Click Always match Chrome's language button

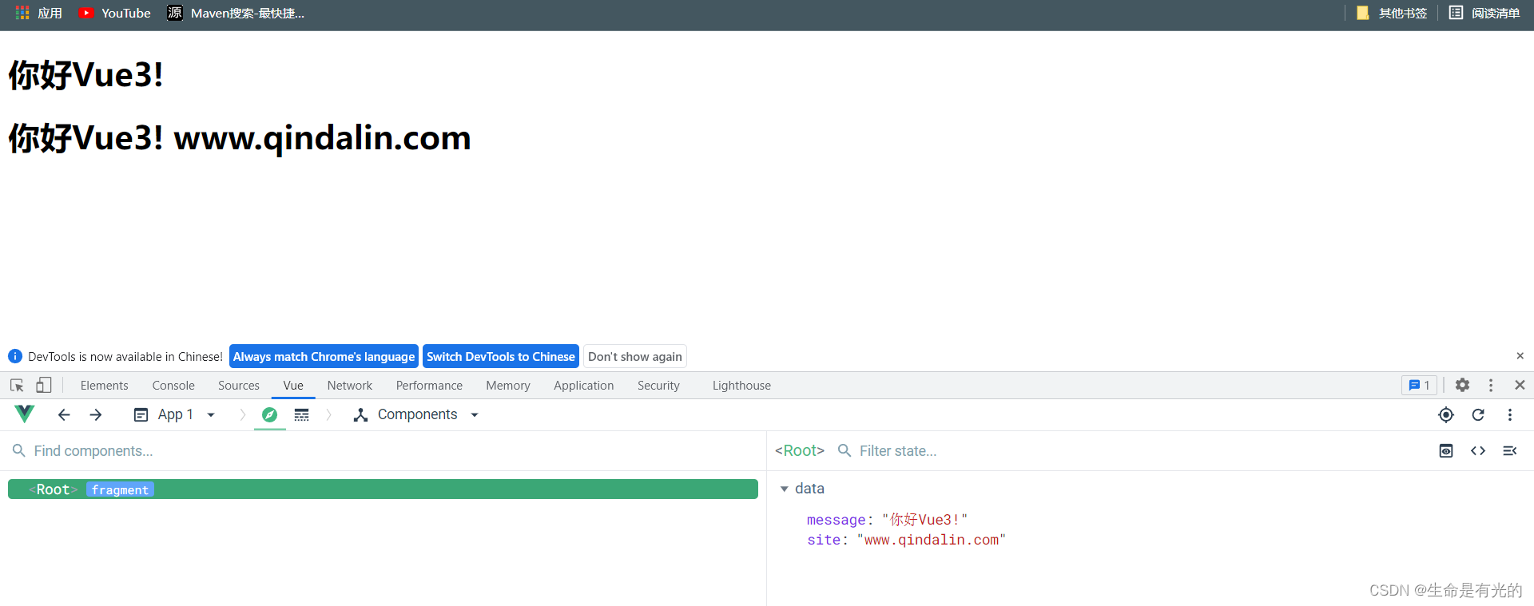(x=324, y=356)
